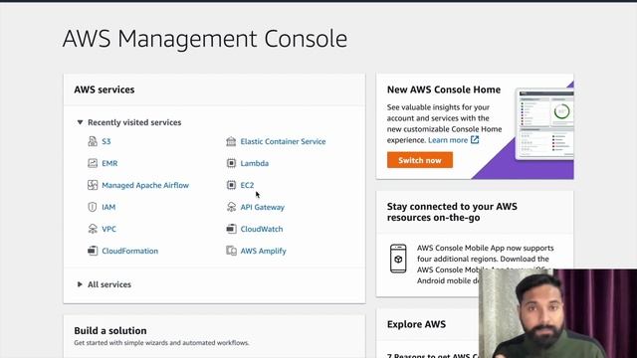
Task: Click the Elastic Container Service icon
Action: pyautogui.click(x=231, y=141)
